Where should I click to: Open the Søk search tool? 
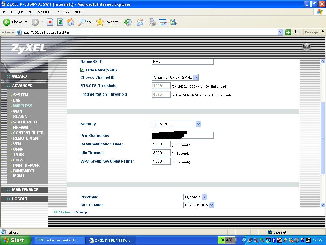click(85, 22)
